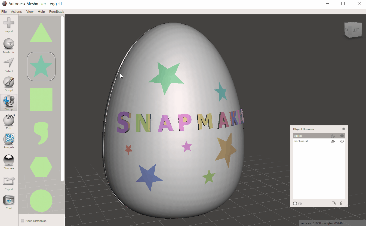Click the greyed pie icon in Object Browser
Viewport: 366px width, 226px height.
pos(300,203)
